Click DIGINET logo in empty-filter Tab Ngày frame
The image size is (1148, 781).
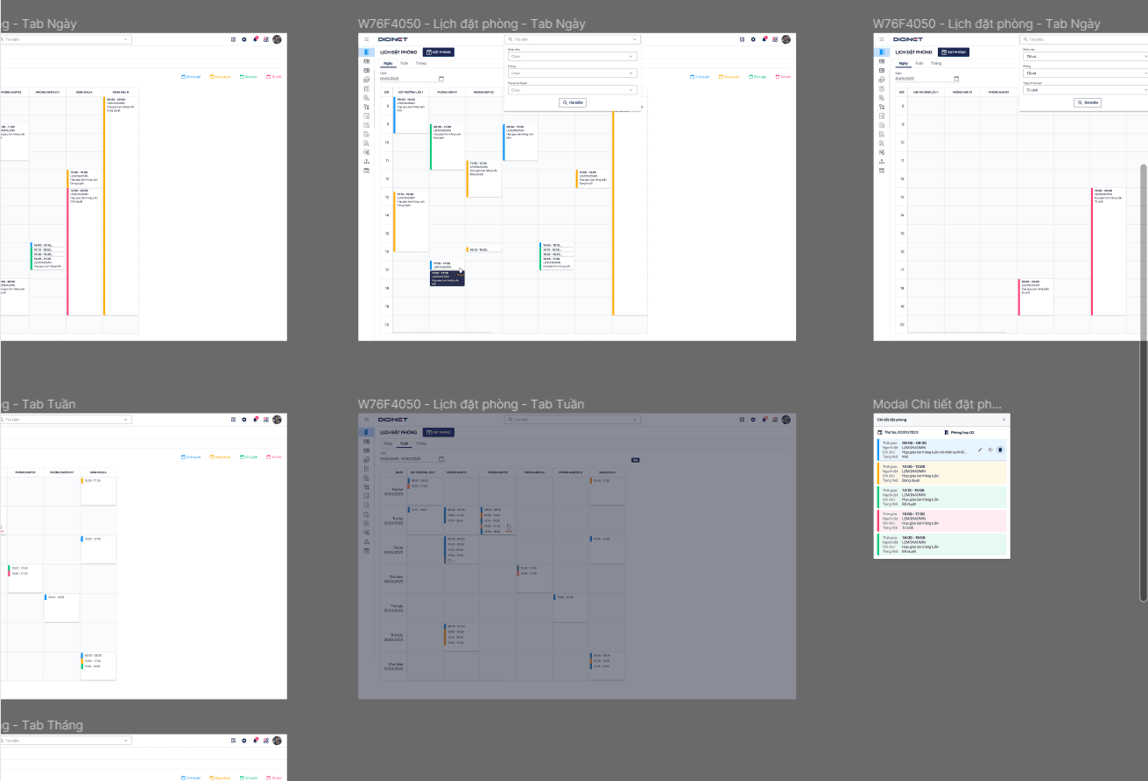coord(393,39)
